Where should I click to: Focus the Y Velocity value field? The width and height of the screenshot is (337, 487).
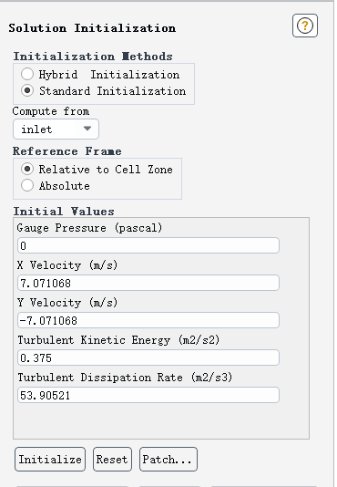(x=148, y=320)
